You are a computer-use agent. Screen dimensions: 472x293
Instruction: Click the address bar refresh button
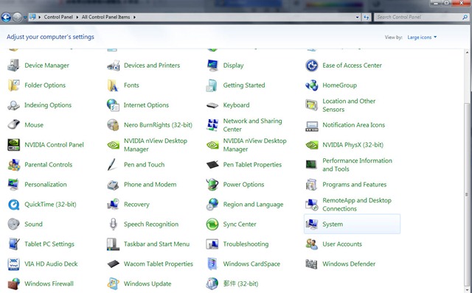pos(366,17)
